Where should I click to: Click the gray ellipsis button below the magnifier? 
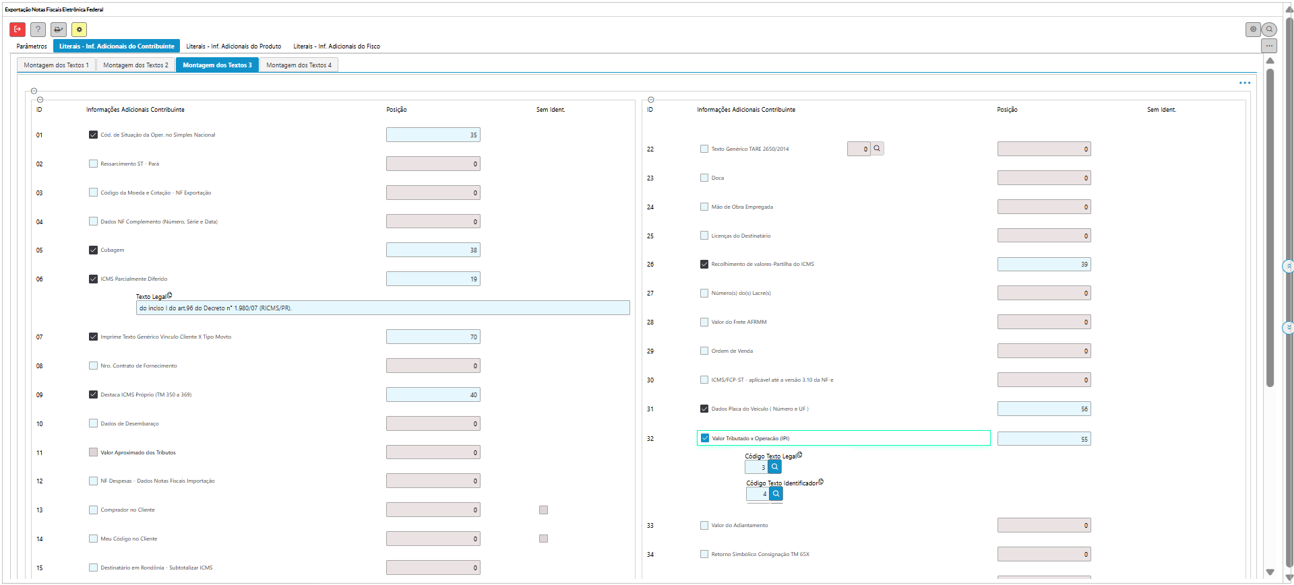point(1269,46)
